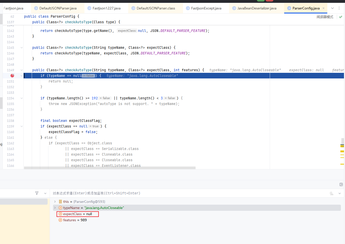Click the sticky line 'public class ParserConfig {'

click(51, 16)
